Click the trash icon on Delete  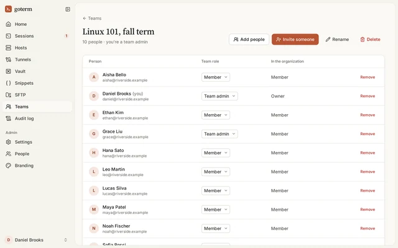(363, 39)
